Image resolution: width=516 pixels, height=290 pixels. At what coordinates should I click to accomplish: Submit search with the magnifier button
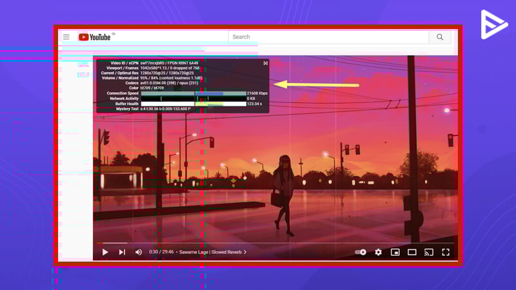(440, 37)
